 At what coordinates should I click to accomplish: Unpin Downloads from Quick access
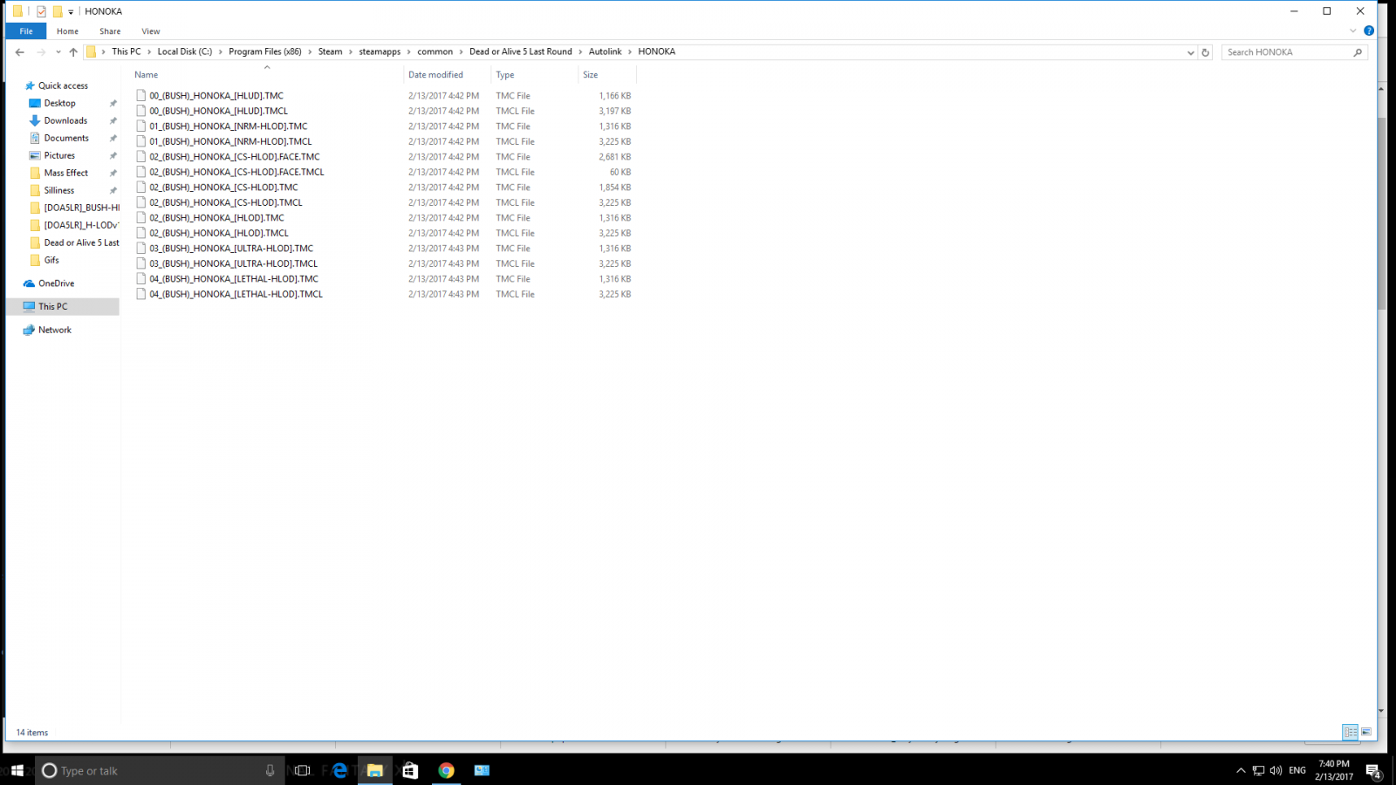pyautogui.click(x=113, y=120)
